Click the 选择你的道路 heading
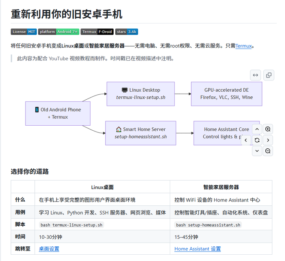 [30, 171]
